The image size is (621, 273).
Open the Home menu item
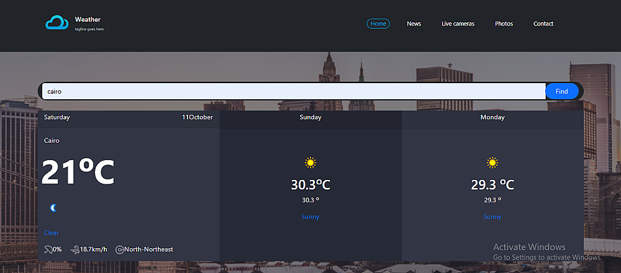click(378, 24)
